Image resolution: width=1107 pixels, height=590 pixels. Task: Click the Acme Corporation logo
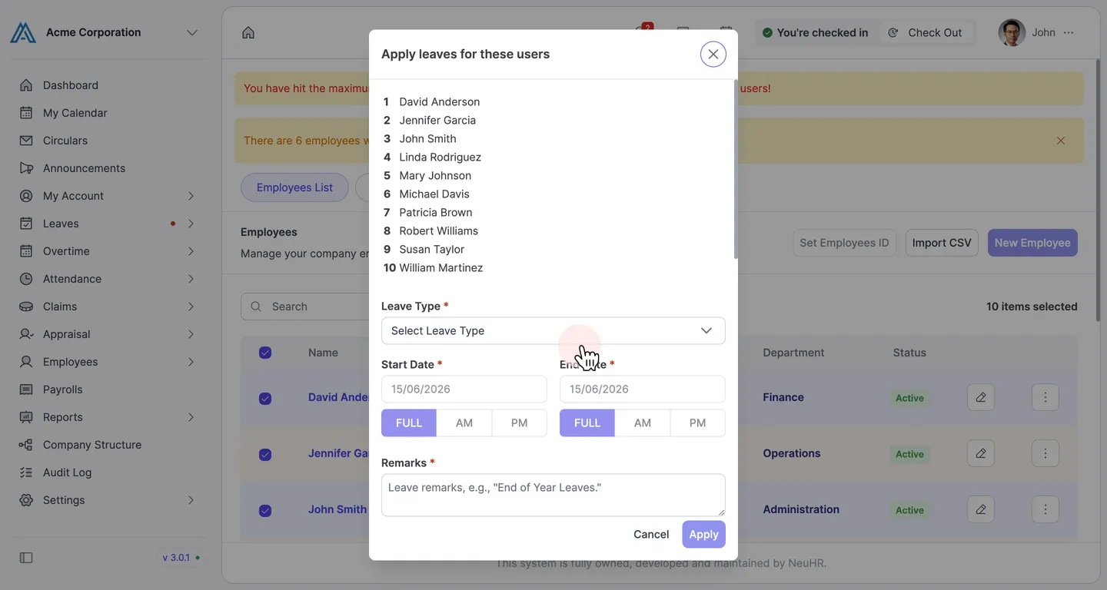click(x=23, y=32)
